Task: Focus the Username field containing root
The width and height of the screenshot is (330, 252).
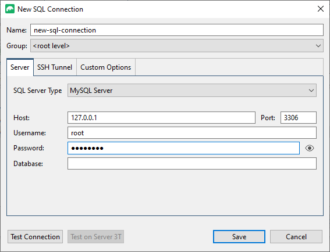Action: 191,133
